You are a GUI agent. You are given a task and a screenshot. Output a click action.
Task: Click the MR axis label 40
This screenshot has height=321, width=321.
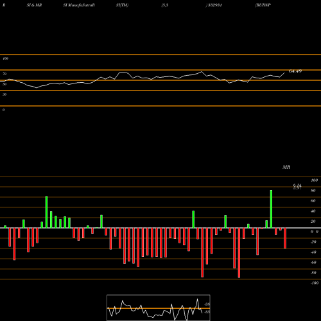[x=313, y=211]
